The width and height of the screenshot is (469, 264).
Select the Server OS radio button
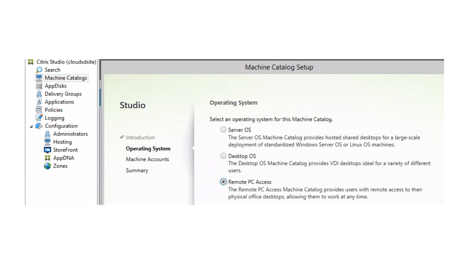tap(224, 129)
